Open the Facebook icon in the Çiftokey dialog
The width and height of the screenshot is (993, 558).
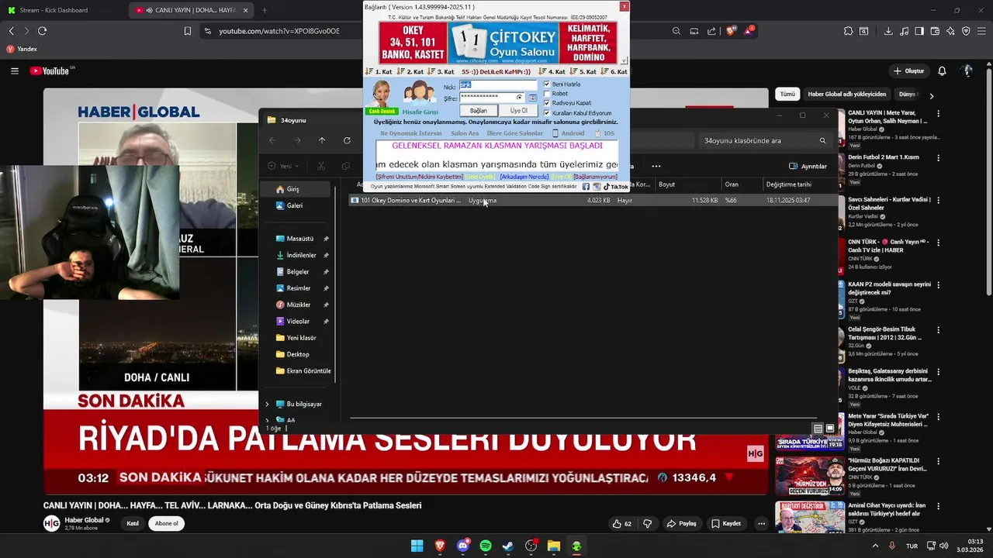[586, 187]
